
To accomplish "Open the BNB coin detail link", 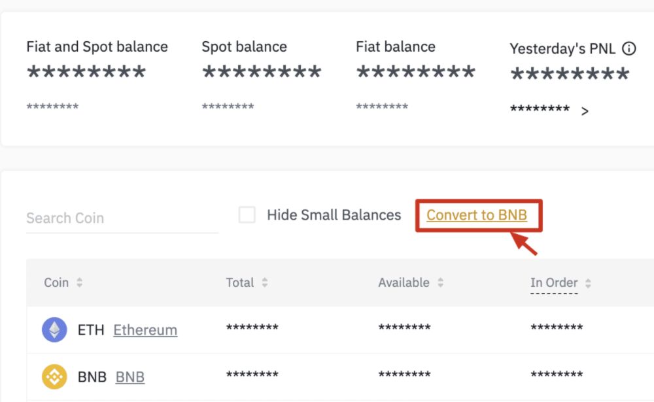I will click(129, 377).
